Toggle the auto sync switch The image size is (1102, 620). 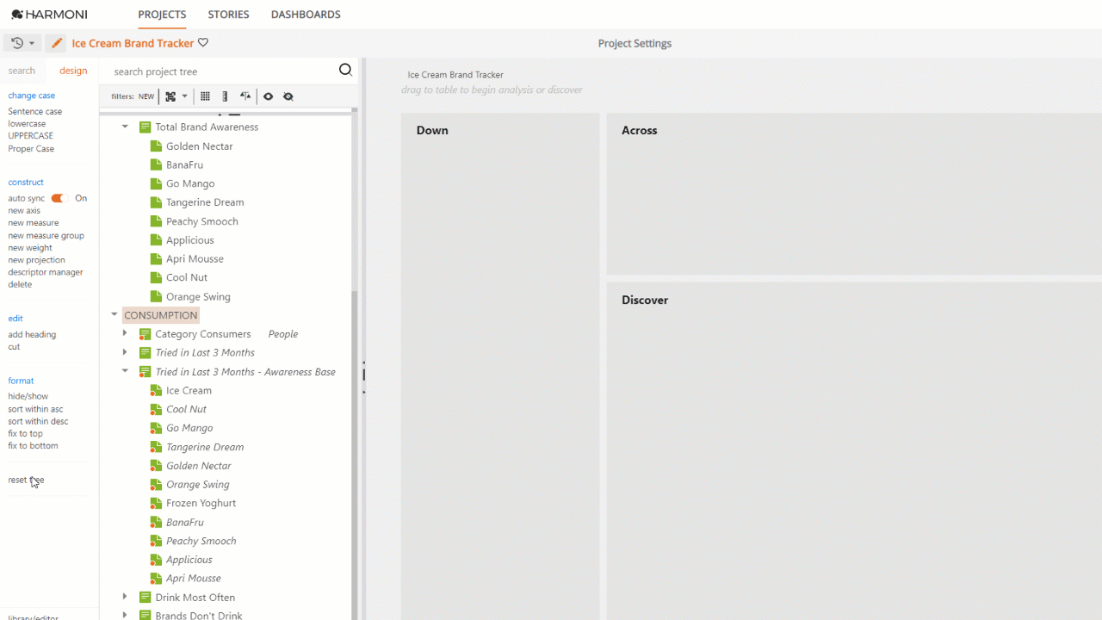click(59, 198)
